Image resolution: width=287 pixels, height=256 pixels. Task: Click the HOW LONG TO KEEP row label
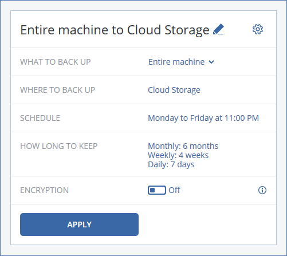coord(59,146)
